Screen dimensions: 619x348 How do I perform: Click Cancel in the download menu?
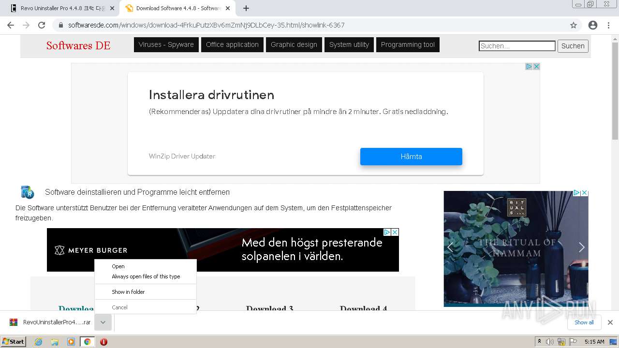pos(120,307)
